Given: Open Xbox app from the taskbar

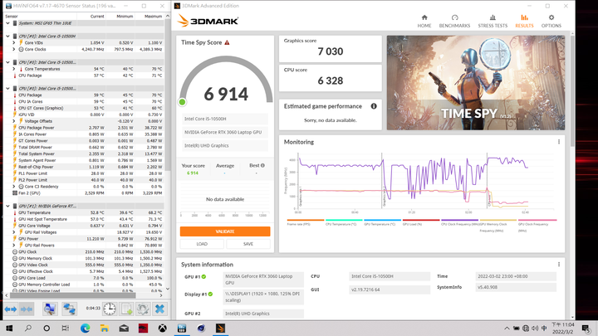Looking at the screenshot, I should [163, 328].
